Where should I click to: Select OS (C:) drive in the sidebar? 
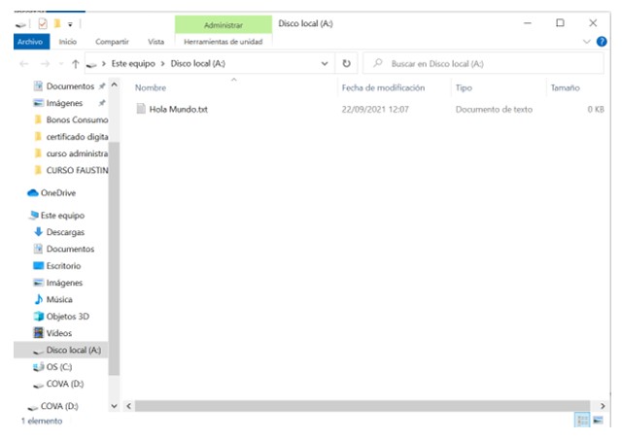click(59, 366)
